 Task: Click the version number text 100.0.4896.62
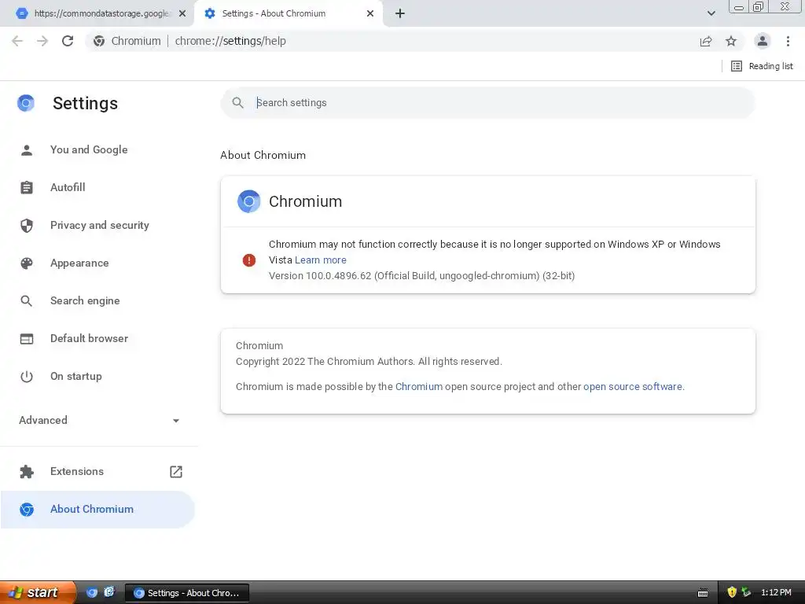pyautogui.click(x=338, y=276)
